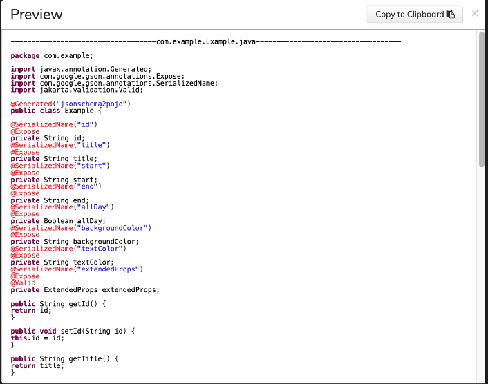Click 'public String getTitle() {' line
488x384 pixels.
tap(64, 359)
